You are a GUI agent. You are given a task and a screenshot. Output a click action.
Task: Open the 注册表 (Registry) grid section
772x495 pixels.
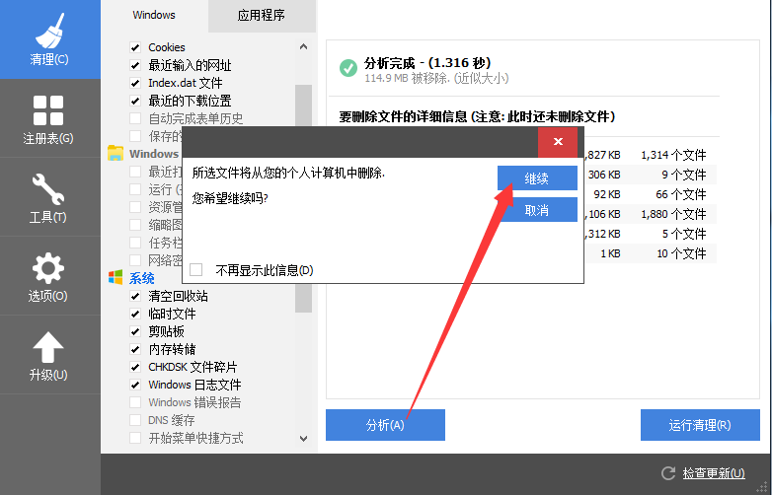point(49,118)
